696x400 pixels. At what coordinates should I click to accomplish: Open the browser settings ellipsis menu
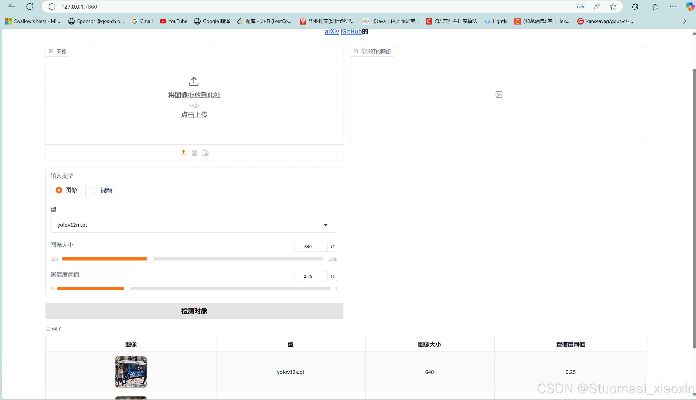click(673, 7)
